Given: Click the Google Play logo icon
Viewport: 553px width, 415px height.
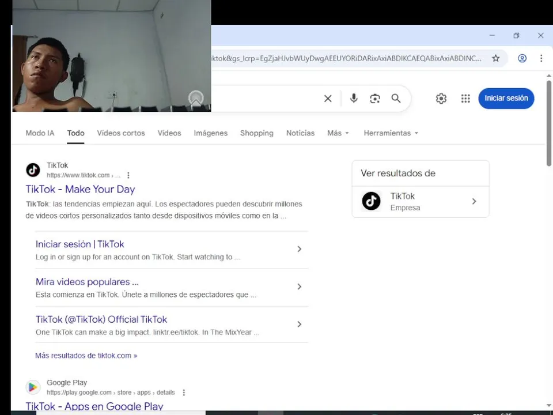Looking at the screenshot, I should click(33, 387).
